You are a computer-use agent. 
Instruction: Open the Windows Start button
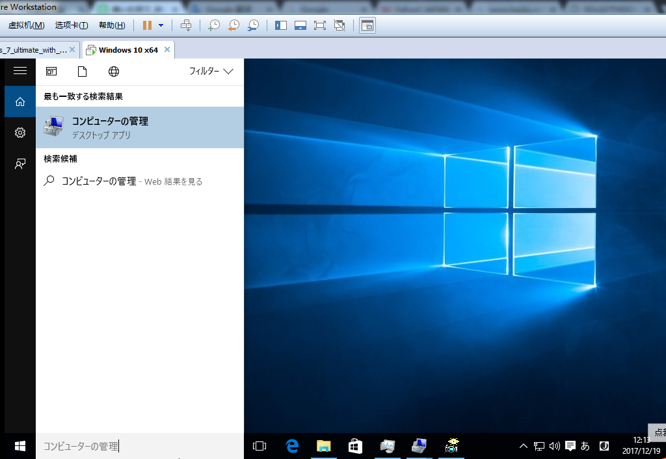point(20,446)
